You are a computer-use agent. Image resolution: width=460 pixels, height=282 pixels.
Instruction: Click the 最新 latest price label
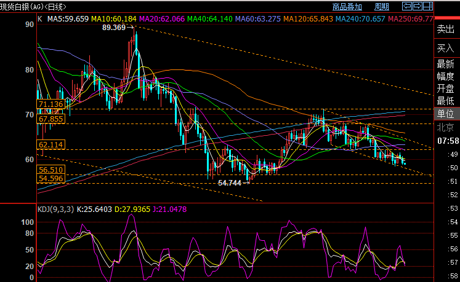[x=445, y=64]
